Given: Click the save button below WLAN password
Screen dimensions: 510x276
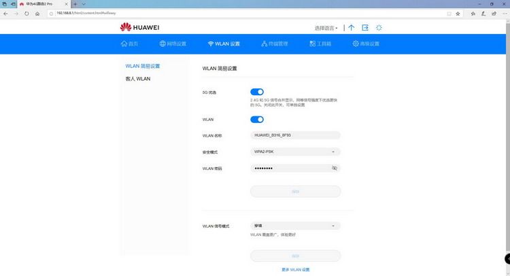Looking at the screenshot, I should point(295,192).
